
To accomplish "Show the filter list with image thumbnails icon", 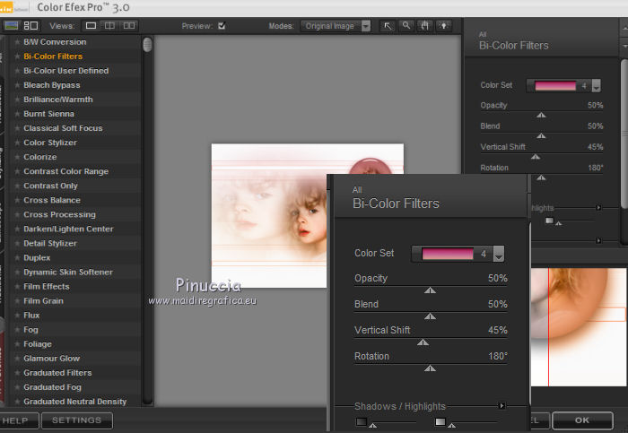I will click(11, 26).
